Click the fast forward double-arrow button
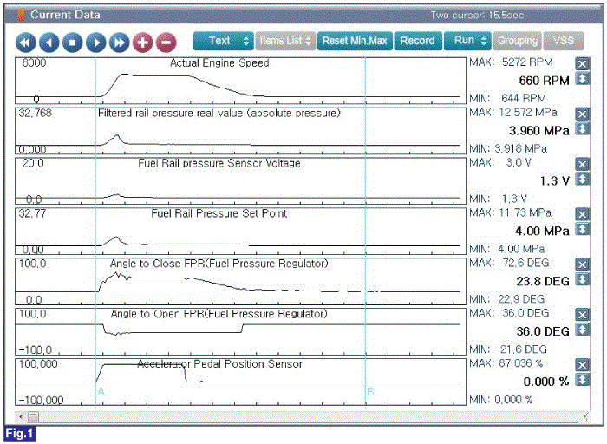The height and width of the screenshot is (444, 607). pyautogui.click(x=120, y=42)
